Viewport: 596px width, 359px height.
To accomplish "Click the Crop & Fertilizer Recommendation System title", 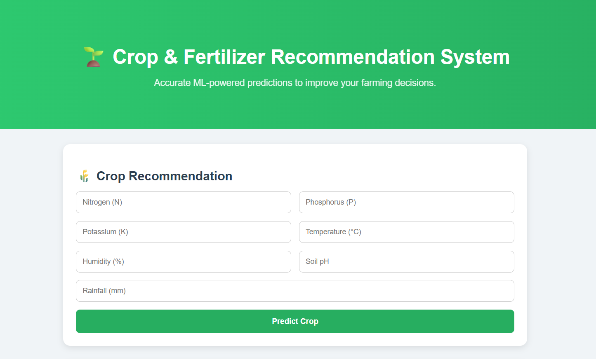I will (311, 57).
